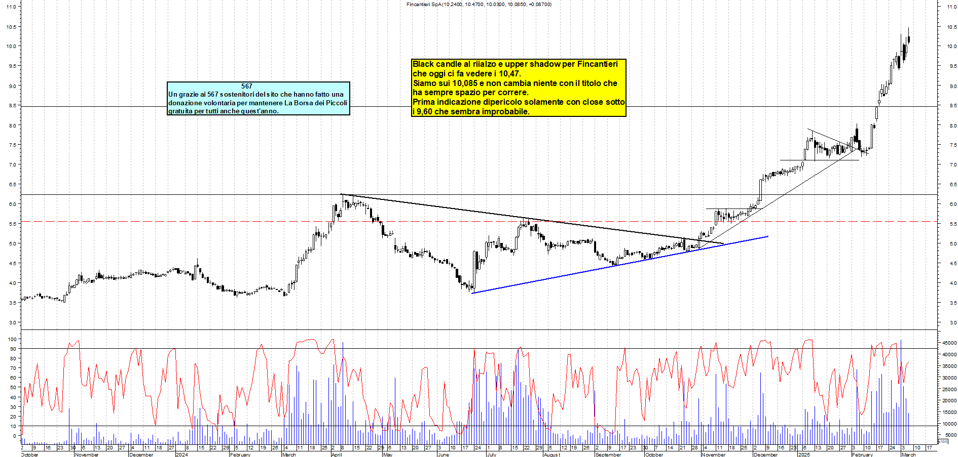This screenshot has height=457, width=958.
Task: Click the '11.0' price label on left axis
Action: coord(11,7)
